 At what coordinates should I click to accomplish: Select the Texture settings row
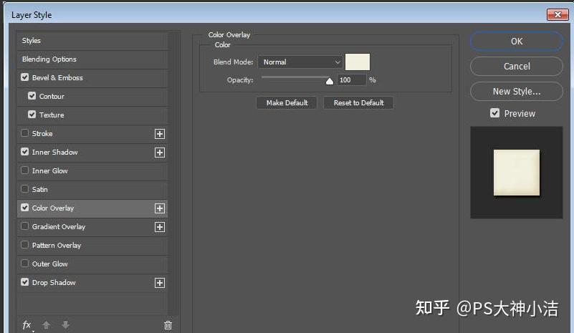92,115
